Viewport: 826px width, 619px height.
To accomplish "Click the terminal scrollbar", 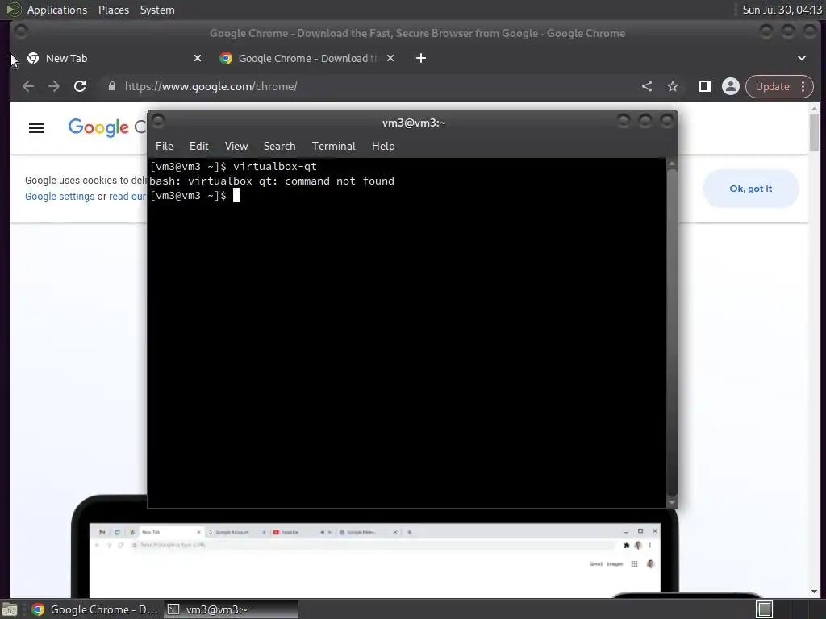I will tap(672, 333).
